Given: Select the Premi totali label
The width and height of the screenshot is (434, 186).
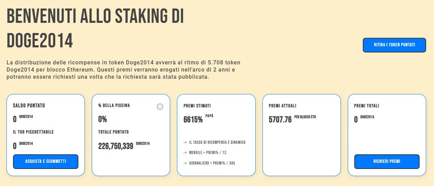Looking at the screenshot, I should (366, 106).
